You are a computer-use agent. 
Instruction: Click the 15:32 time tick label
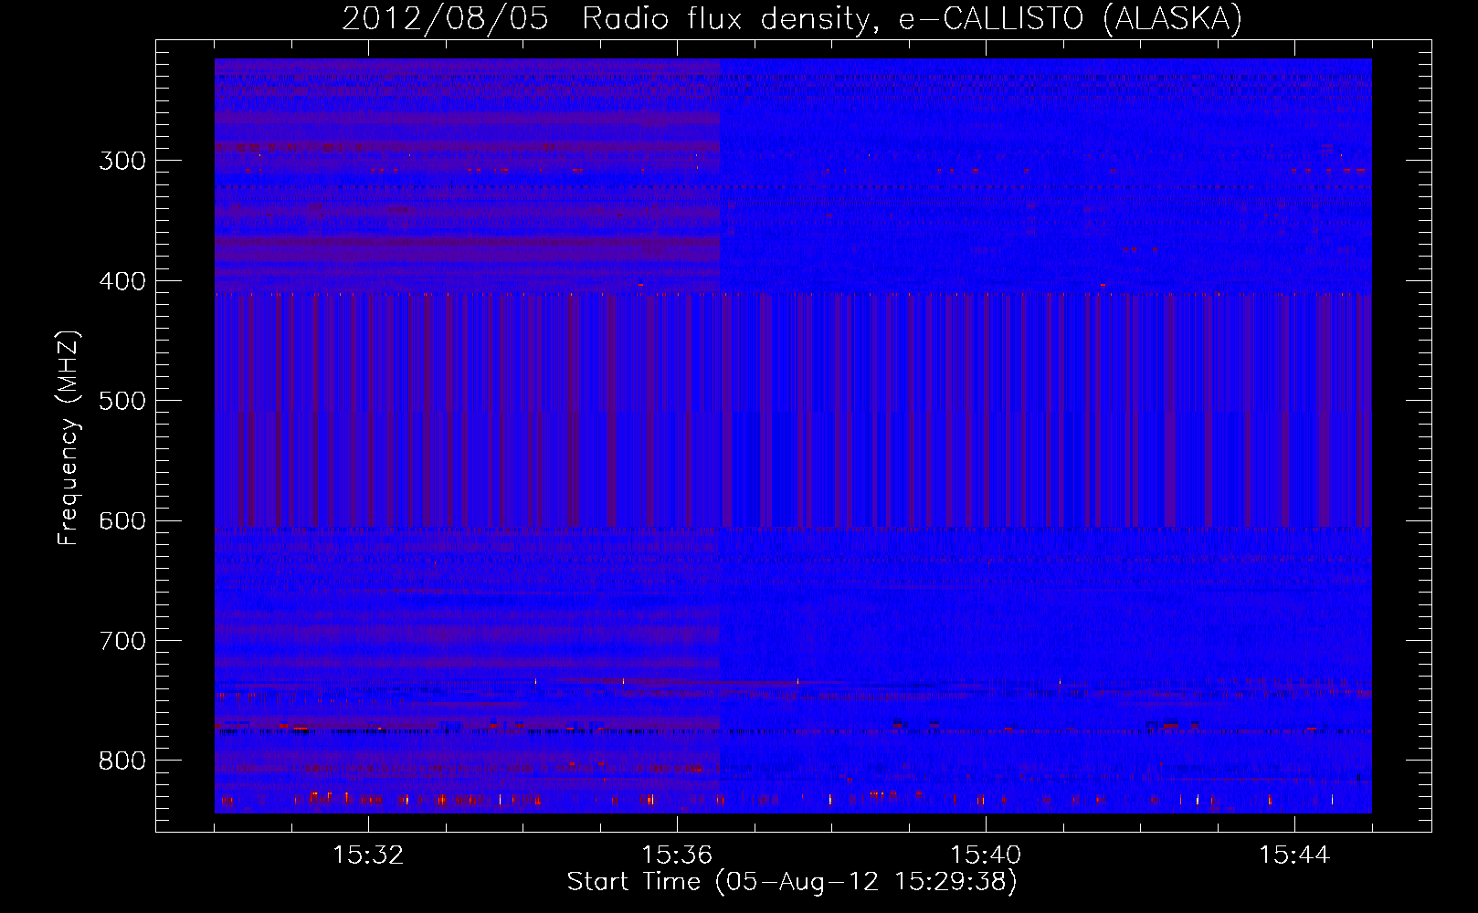(x=368, y=855)
